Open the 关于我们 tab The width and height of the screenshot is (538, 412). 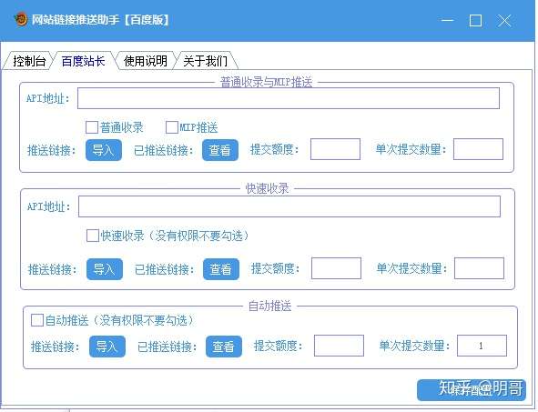pyautogui.click(x=205, y=61)
